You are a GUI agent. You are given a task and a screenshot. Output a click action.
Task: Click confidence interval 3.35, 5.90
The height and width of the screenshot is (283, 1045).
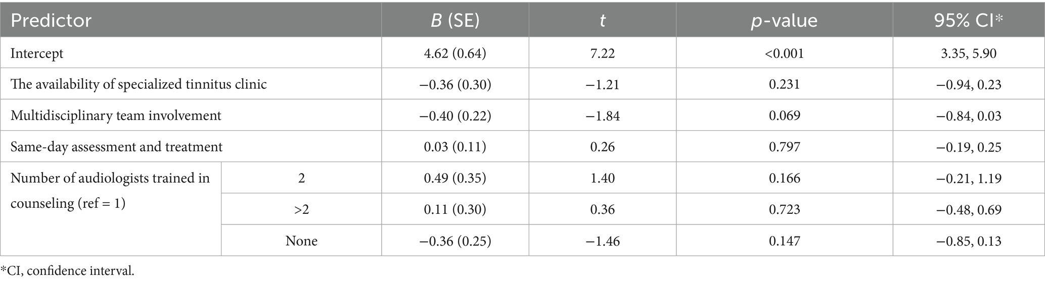point(968,53)
